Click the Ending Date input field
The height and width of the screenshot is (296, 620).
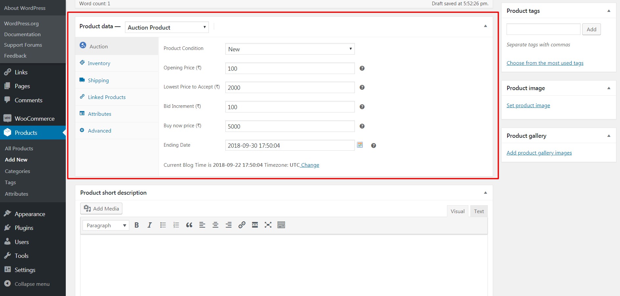tap(290, 145)
